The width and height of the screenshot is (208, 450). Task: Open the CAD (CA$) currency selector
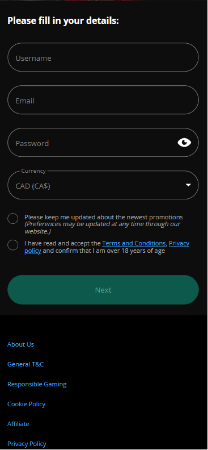click(103, 185)
